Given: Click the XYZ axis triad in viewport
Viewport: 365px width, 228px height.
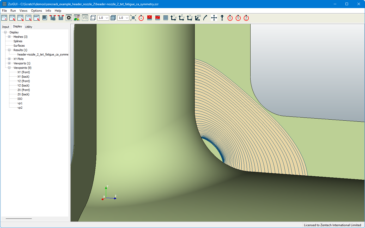Looking at the screenshot, I should tap(109, 193).
